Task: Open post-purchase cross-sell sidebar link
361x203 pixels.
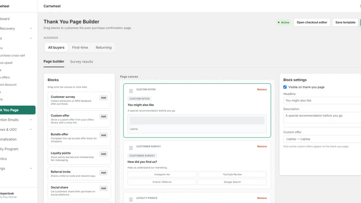Action: (x=13, y=55)
